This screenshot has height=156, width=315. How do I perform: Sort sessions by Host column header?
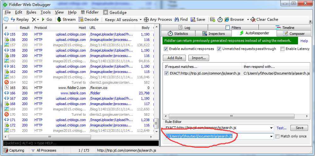[68, 28]
